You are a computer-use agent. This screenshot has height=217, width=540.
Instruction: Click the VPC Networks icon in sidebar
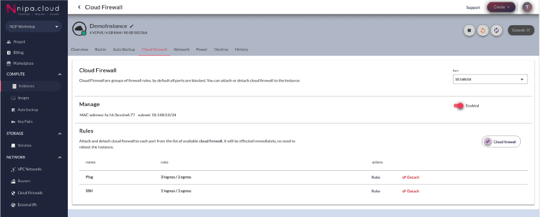click(13, 169)
